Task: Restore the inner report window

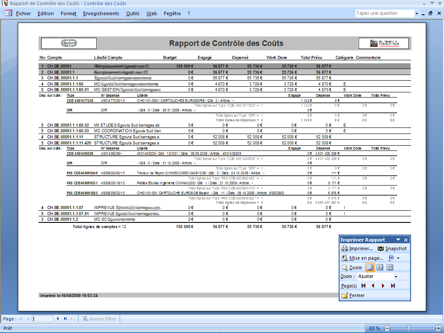Action: (431, 13)
